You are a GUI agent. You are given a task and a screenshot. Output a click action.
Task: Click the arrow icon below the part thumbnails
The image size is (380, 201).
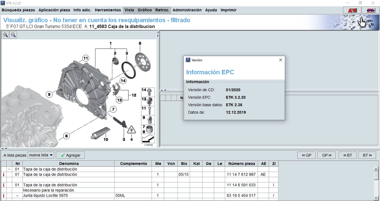point(148,139)
